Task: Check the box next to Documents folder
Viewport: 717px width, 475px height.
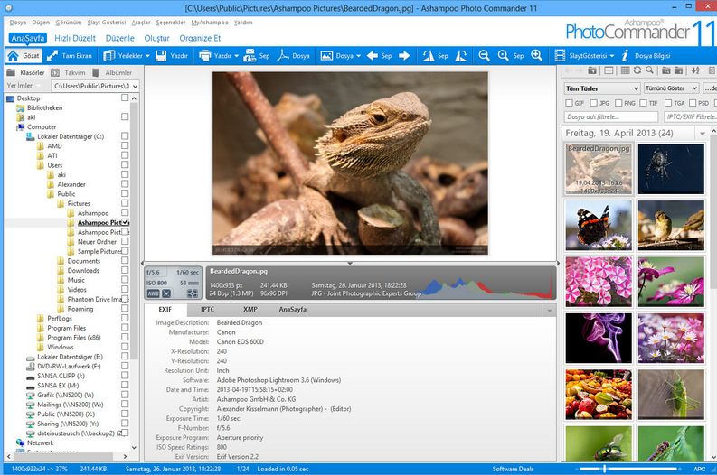Action: point(125,261)
